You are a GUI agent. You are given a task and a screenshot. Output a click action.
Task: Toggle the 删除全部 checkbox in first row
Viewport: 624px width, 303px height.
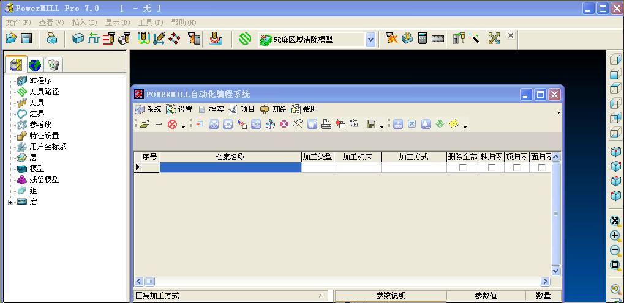click(463, 167)
